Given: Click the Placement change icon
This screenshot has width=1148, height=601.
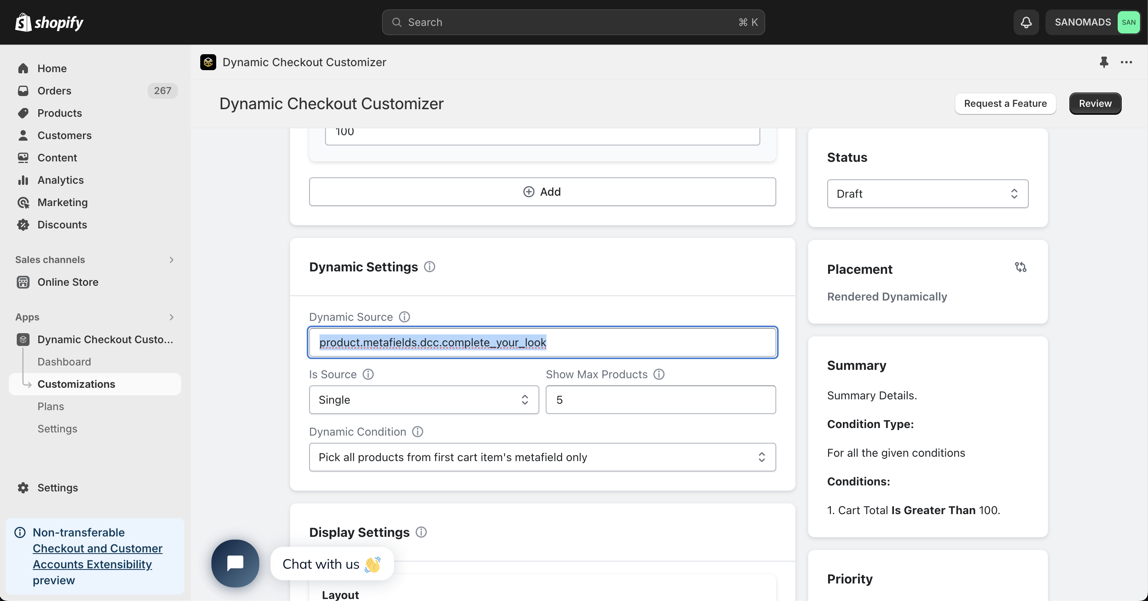Looking at the screenshot, I should point(1020,267).
